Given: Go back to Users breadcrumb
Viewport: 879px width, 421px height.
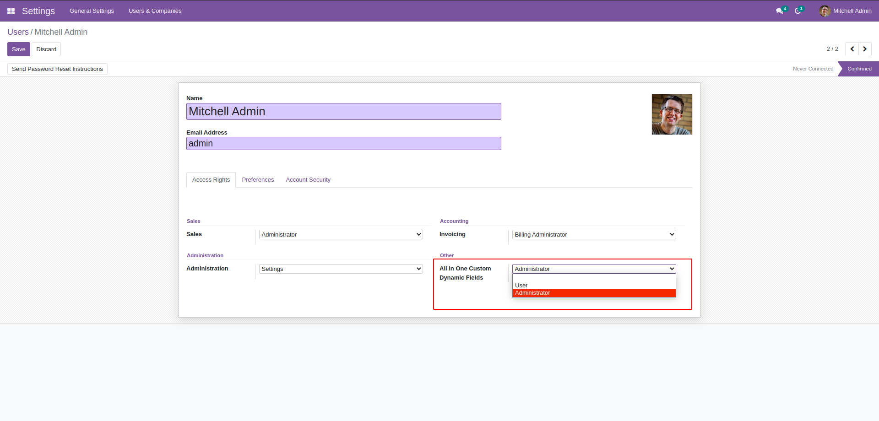Looking at the screenshot, I should pyautogui.click(x=18, y=32).
